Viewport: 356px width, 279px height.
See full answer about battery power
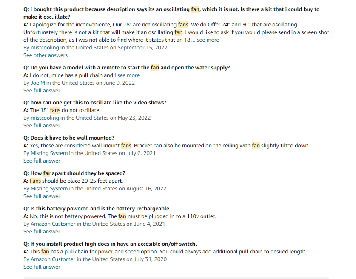click(x=42, y=232)
